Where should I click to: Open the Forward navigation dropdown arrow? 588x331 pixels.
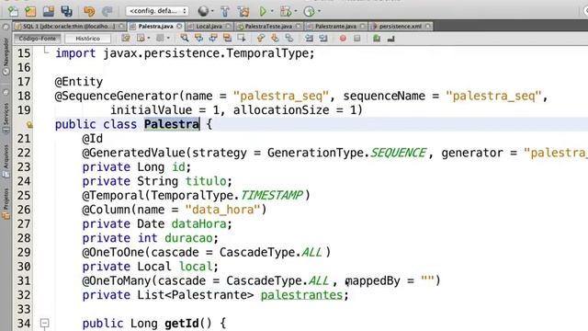pos(168,39)
